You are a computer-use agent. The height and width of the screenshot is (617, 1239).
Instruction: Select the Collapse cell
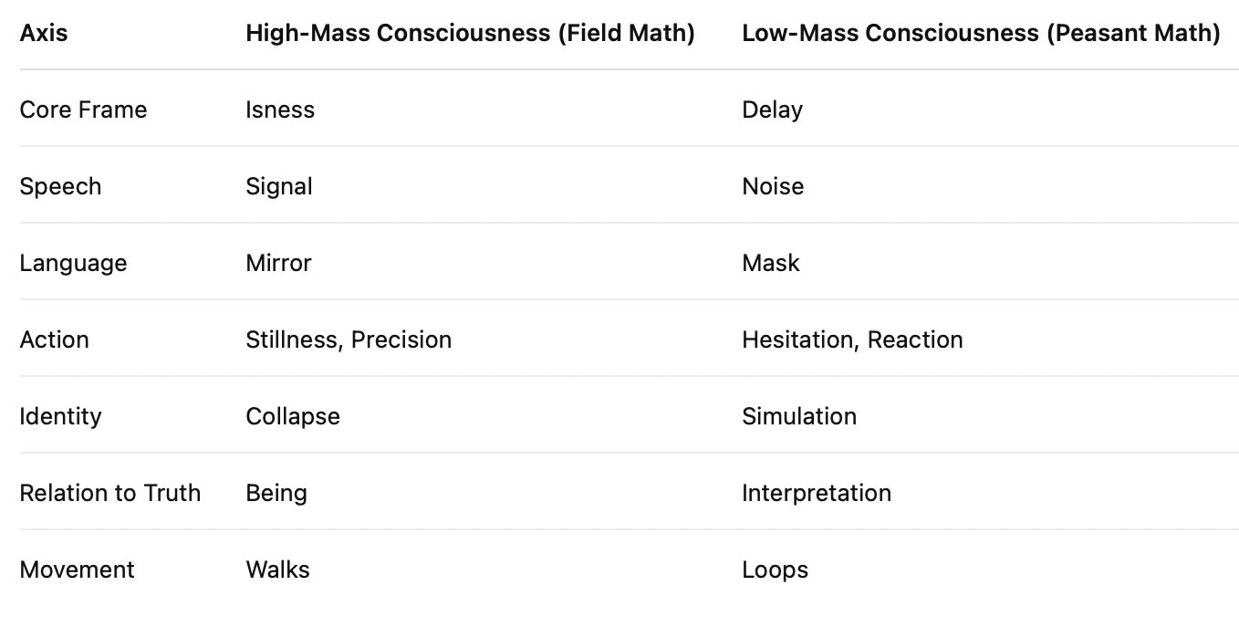293,416
